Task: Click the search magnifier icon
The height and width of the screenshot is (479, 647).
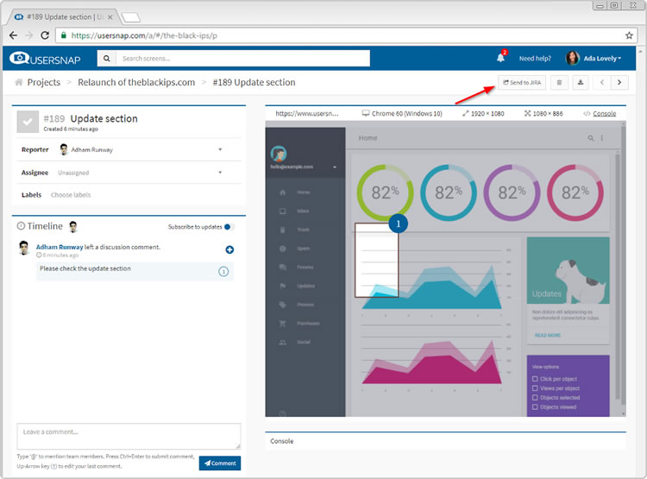Action: [107, 59]
